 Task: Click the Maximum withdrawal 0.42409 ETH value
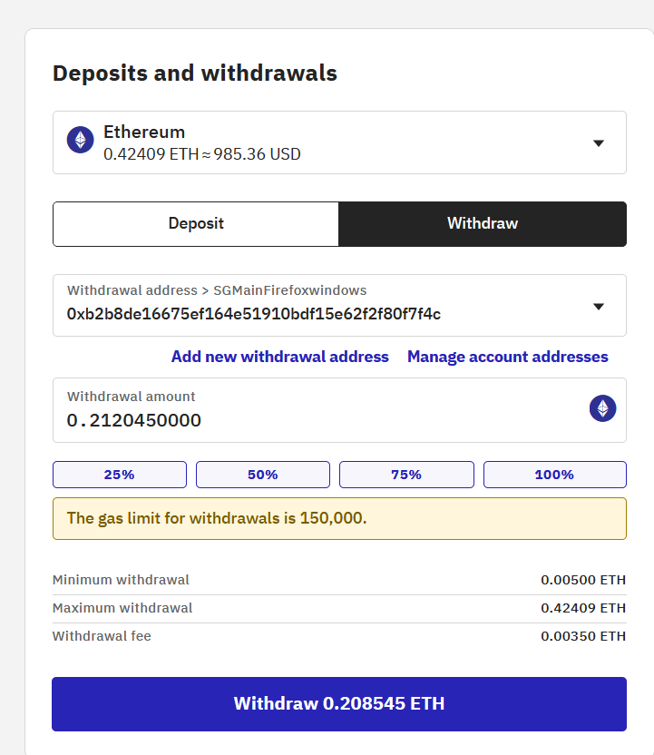coord(583,608)
